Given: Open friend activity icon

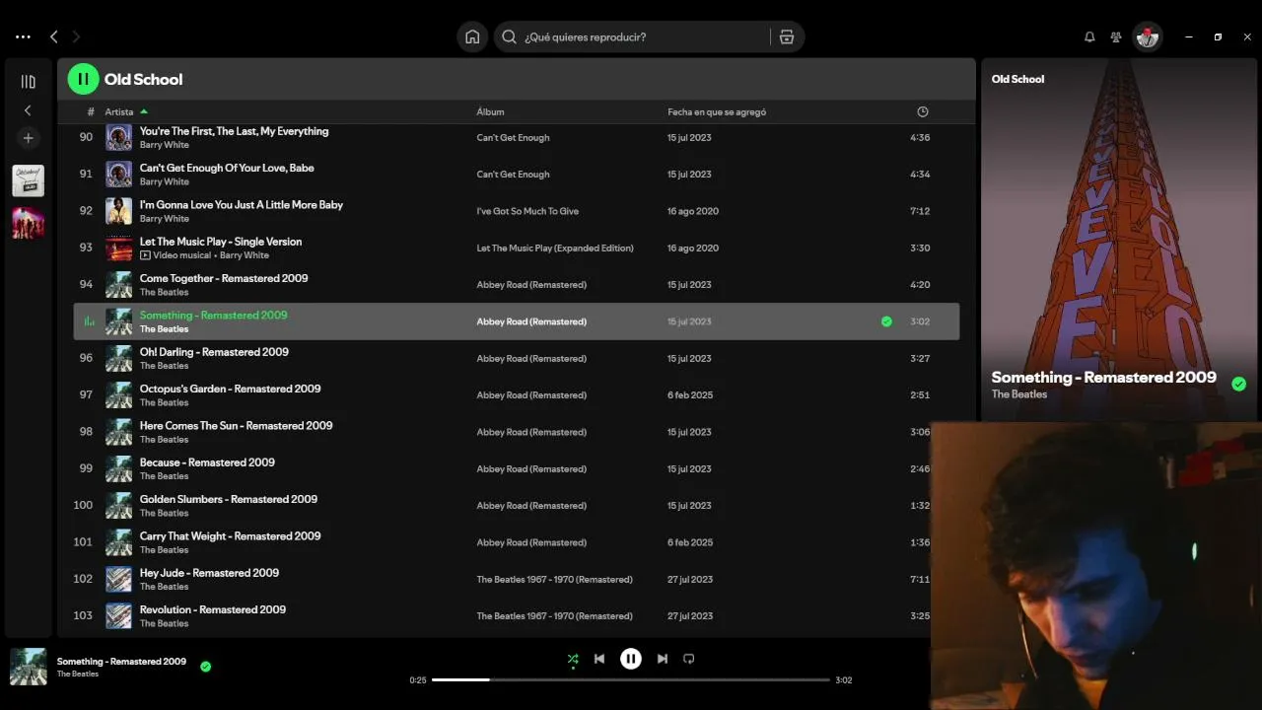Looking at the screenshot, I should [x=1116, y=37].
